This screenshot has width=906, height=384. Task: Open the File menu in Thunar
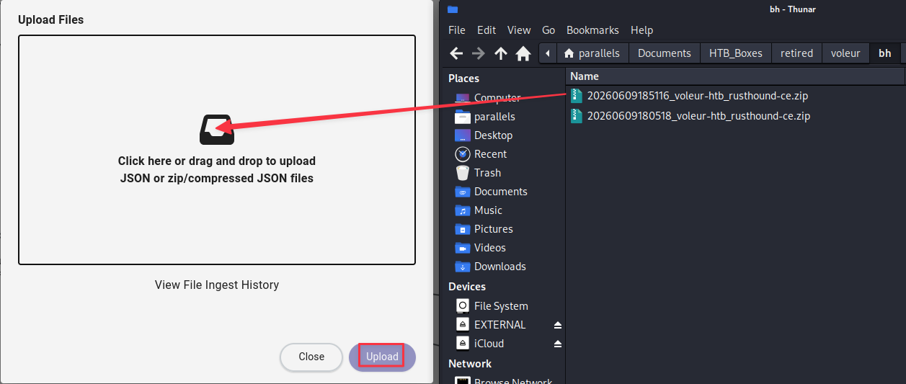(x=457, y=30)
